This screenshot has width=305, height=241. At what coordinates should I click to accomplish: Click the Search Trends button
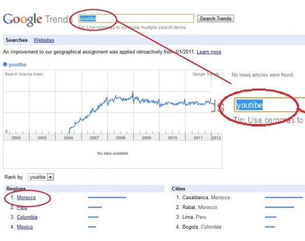(215, 19)
